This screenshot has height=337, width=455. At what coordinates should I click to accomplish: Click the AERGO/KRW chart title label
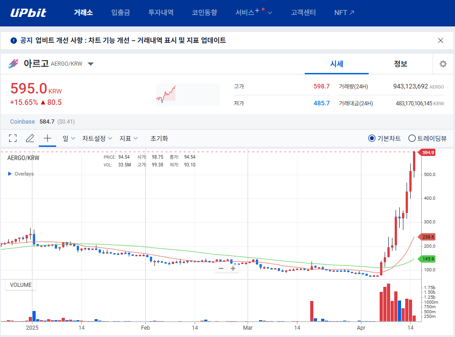click(23, 158)
